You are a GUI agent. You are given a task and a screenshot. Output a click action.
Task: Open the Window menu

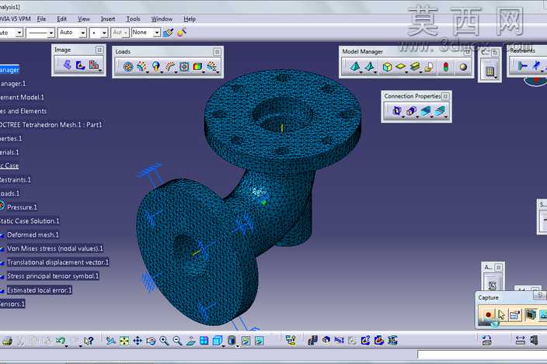pyautogui.click(x=162, y=19)
